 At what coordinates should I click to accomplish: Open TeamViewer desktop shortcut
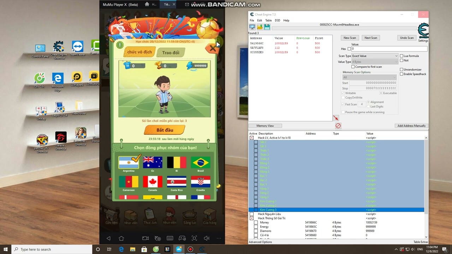[x=78, y=49]
